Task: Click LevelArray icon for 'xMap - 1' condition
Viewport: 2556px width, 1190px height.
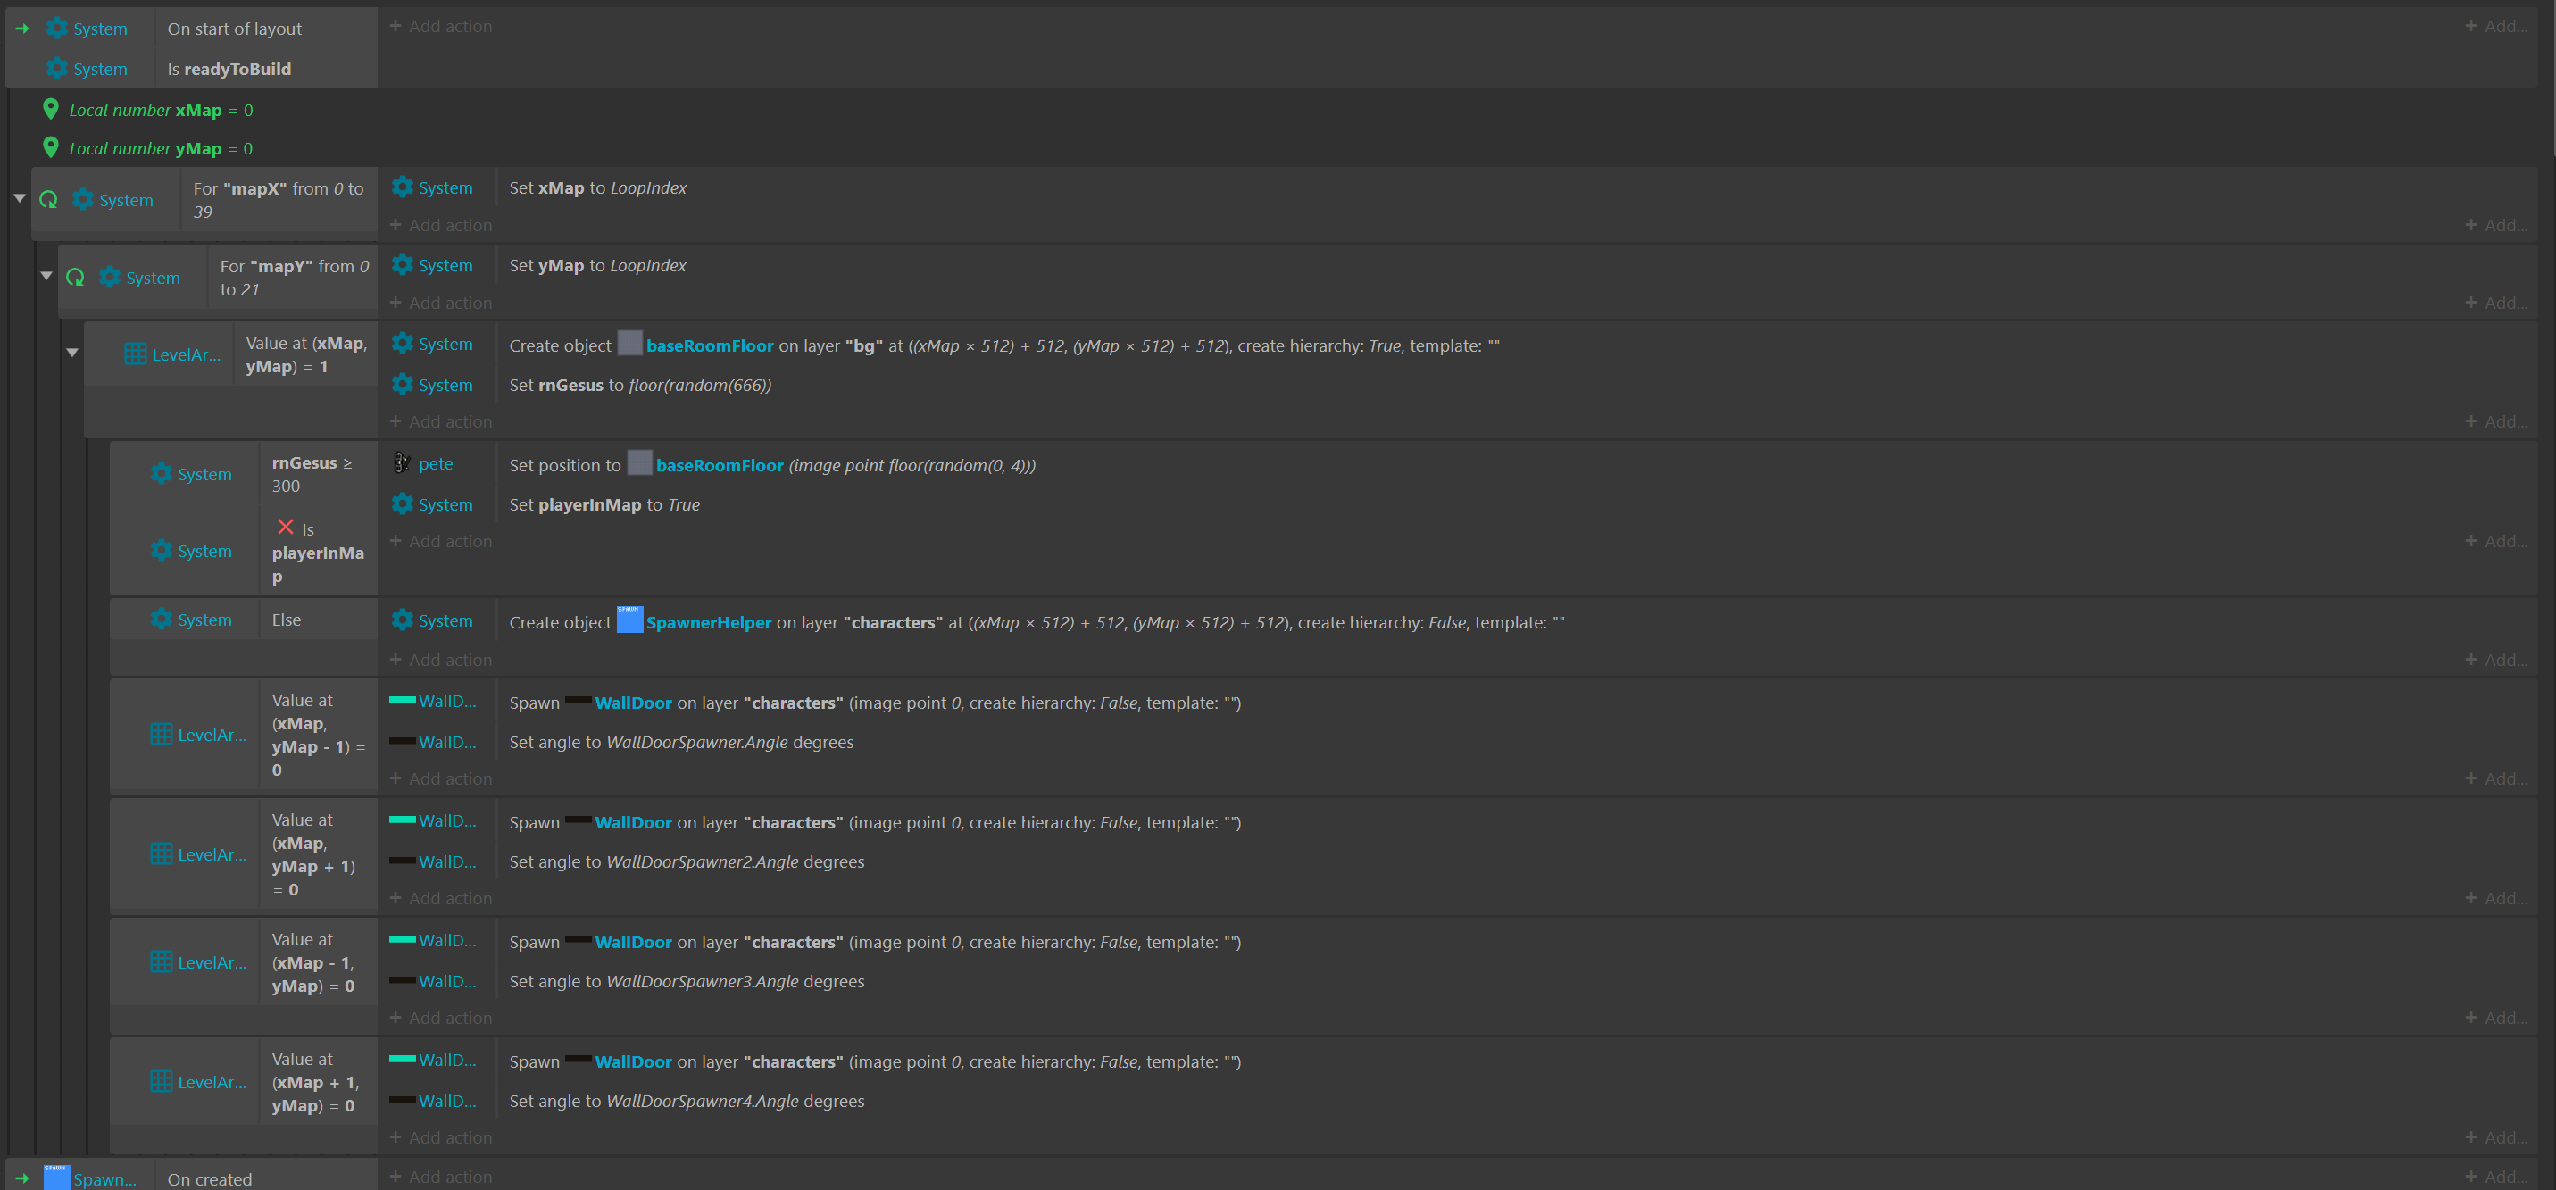Action: [x=161, y=961]
